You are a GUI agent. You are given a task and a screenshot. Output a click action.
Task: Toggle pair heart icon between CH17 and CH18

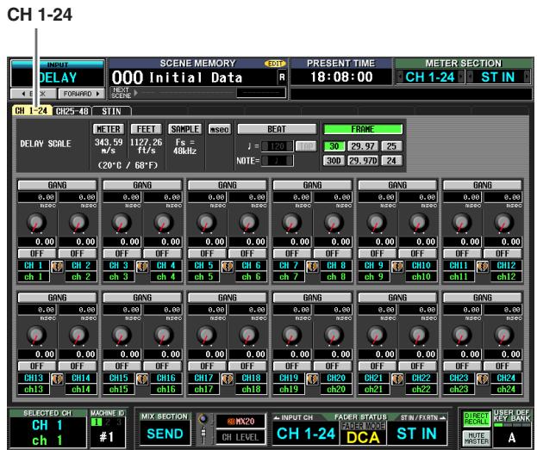(228, 379)
